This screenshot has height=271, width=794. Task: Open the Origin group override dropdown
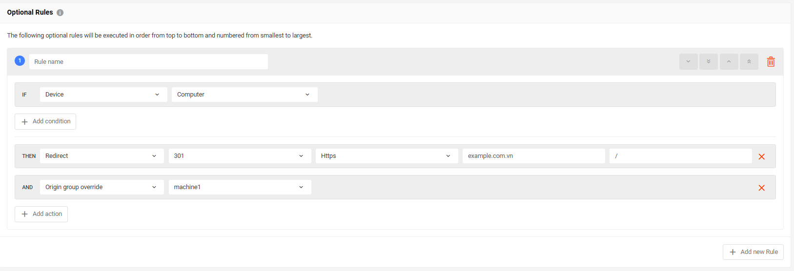click(x=102, y=187)
